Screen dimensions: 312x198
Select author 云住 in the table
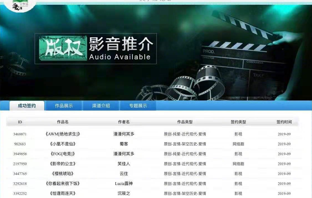(x=124, y=174)
